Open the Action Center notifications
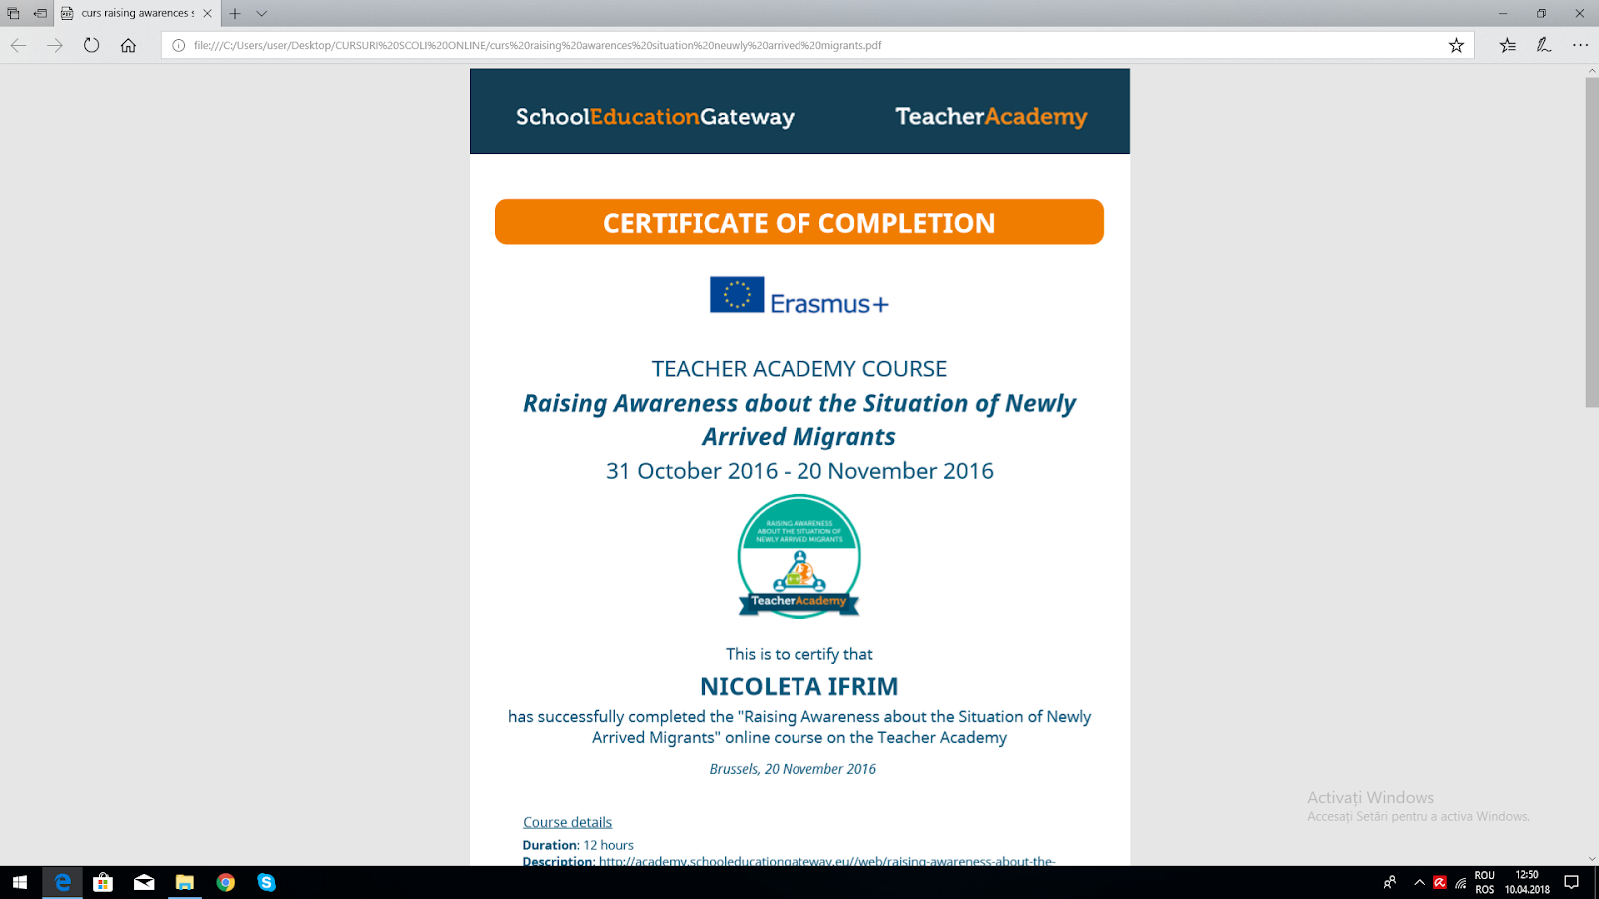This screenshot has width=1599, height=899. 1572,882
